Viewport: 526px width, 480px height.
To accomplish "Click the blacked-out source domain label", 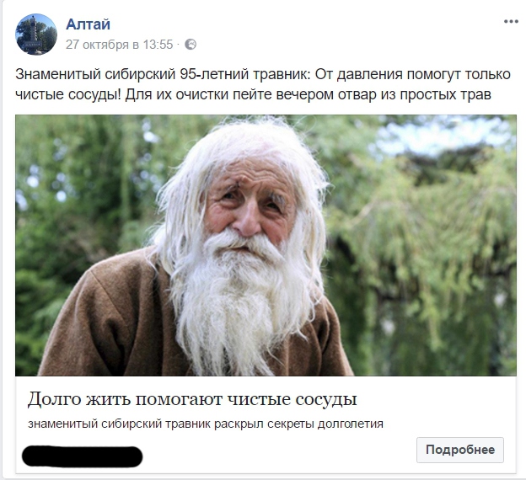I will point(83,456).
